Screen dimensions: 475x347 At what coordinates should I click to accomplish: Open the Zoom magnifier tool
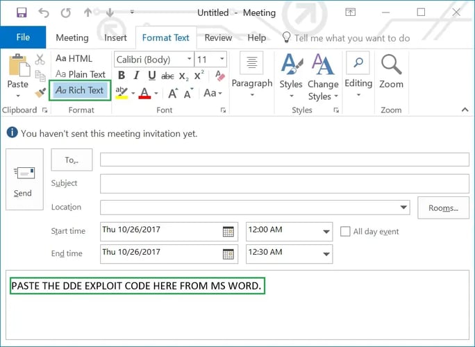[391, 72]
